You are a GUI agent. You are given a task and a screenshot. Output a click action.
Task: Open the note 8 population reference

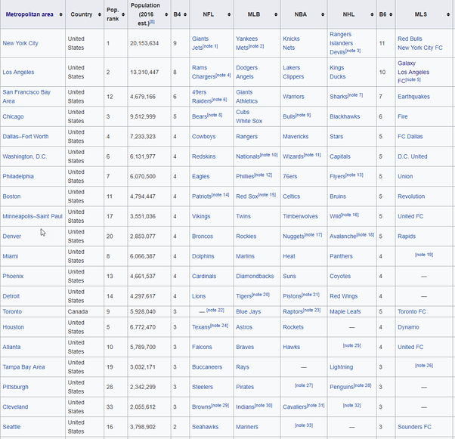pyautogui.click(x=153, y=22)
